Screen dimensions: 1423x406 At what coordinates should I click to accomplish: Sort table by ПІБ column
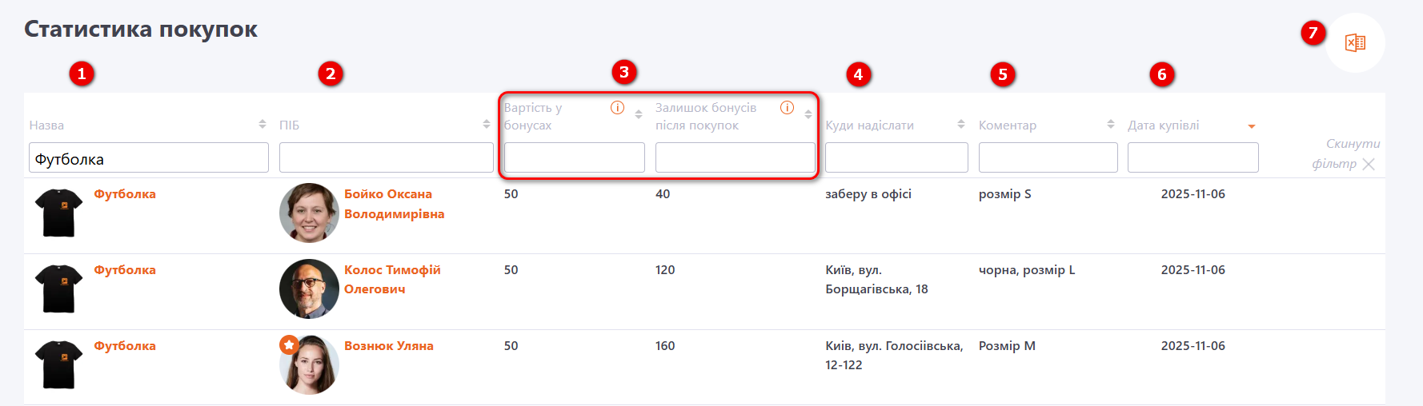point(487,125)
